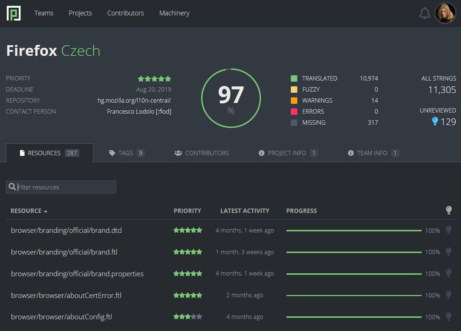Click priority stars for brand.ftl
This screenshot has width=461, height=331.
click(187, 252)
